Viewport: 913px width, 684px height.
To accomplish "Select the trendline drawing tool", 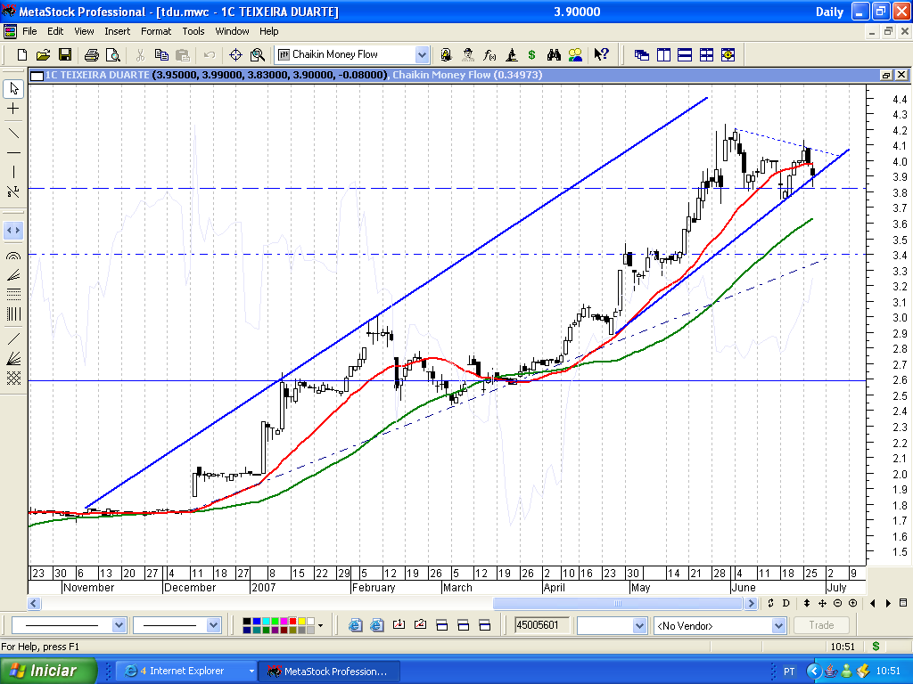I will [13, 133].
